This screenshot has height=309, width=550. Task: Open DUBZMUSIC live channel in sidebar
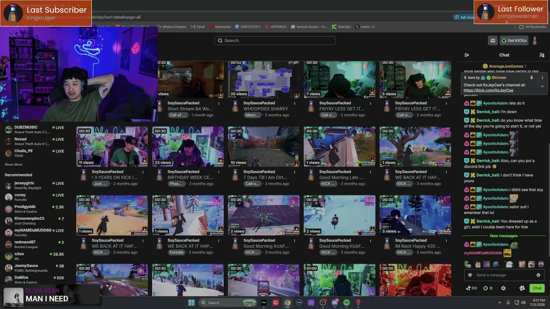click(x=34, y=129)
